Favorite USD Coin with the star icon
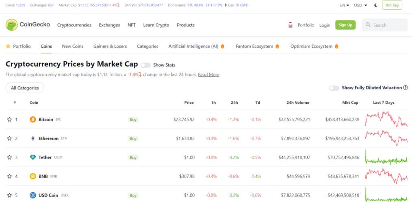Screen dimensions: 412x202 pos(9,195)
